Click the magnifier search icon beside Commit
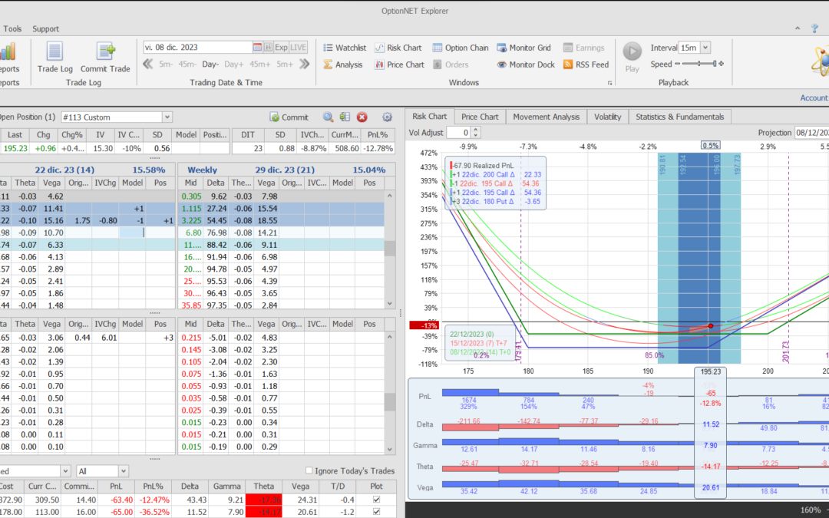 (x=328, y=117)
